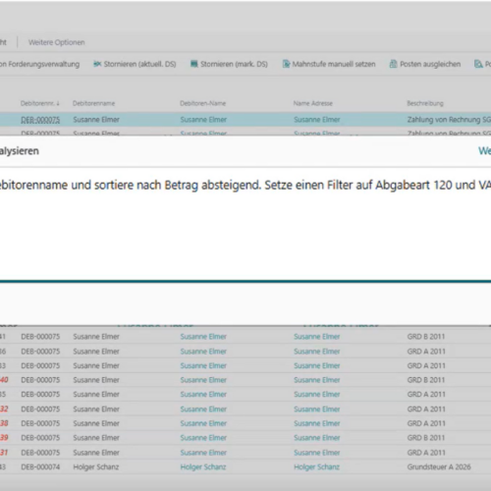Viewport: 491px width, 491px height.
Task: Select the highlighted DEB-000075 number in the first row
Action: [40, 120]
